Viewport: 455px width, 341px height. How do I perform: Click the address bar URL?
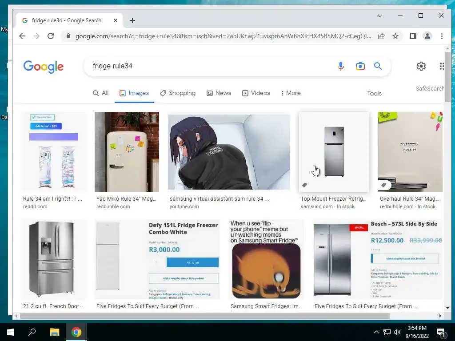point(223,36)
